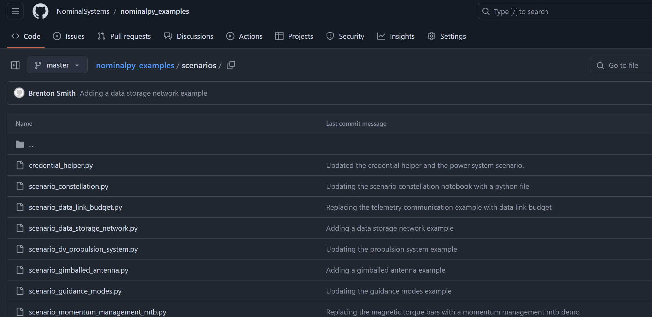Open Brenton Smith author link
This screenshot has width=652, height=317.
pyautogui.click(x=52, y=93)
